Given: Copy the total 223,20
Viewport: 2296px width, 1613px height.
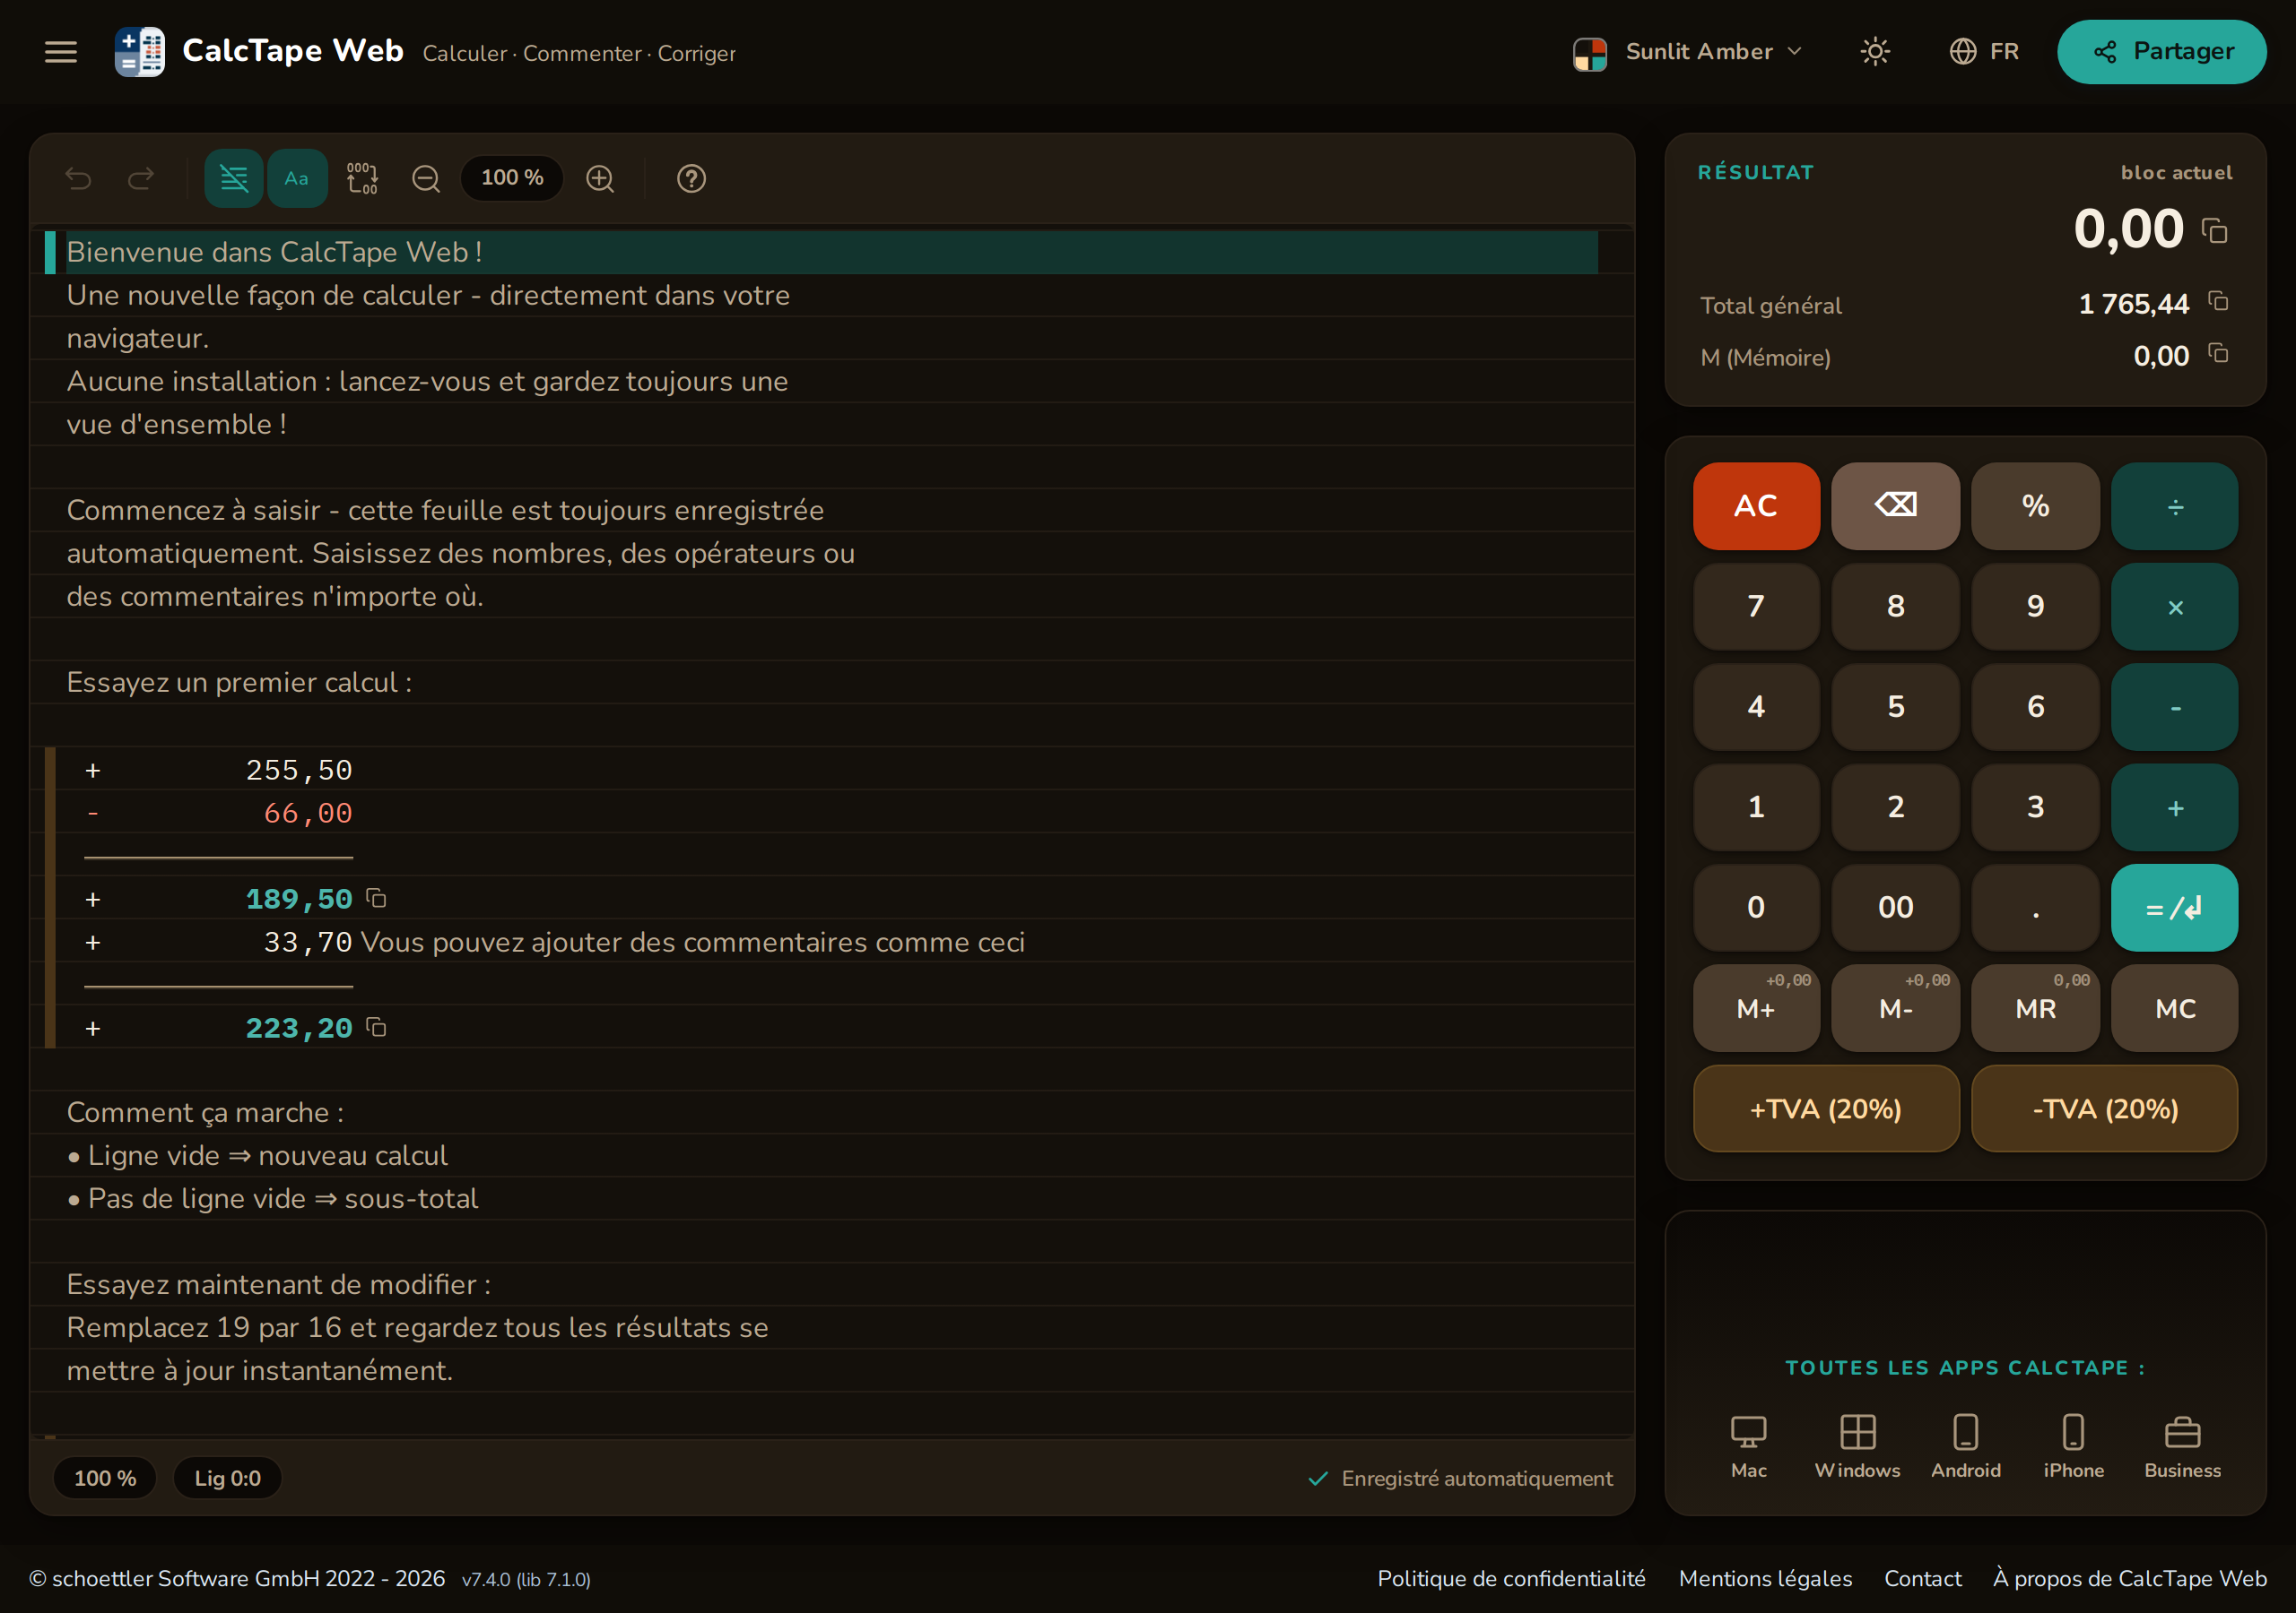Looking at the screenshot, I should [x=376, y=1027].
